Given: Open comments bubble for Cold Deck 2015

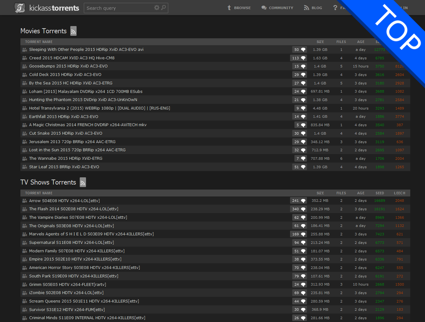Looking at the screenshot, I should point(299,75).
